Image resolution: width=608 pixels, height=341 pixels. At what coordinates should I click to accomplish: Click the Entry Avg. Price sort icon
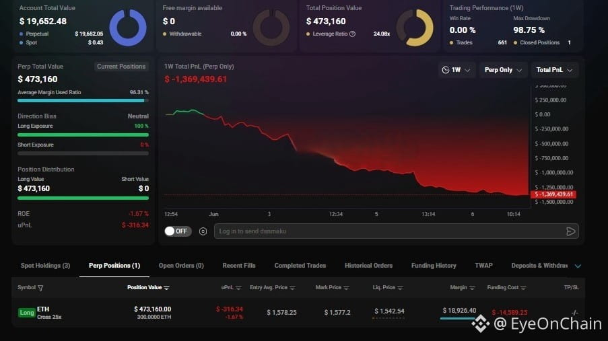click(x=292, y=288)
